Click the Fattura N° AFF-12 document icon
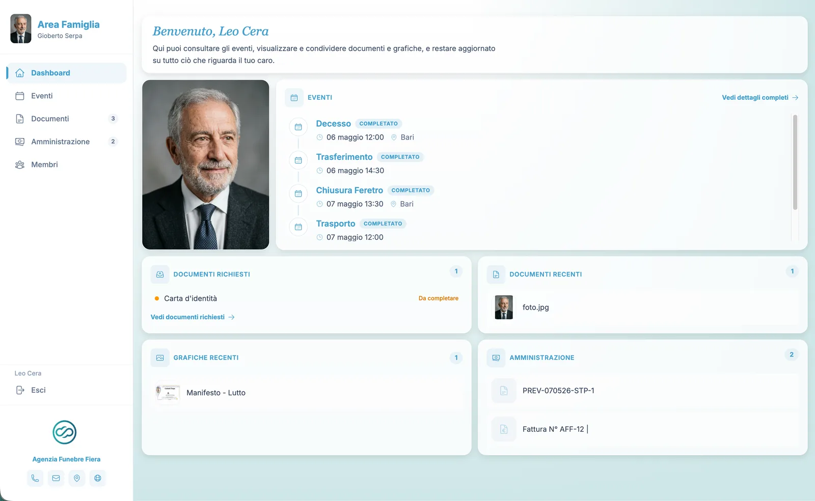Image resolution: width=815 pixels, height=501 pixels. pyautogui.click(x=504, y=429)
